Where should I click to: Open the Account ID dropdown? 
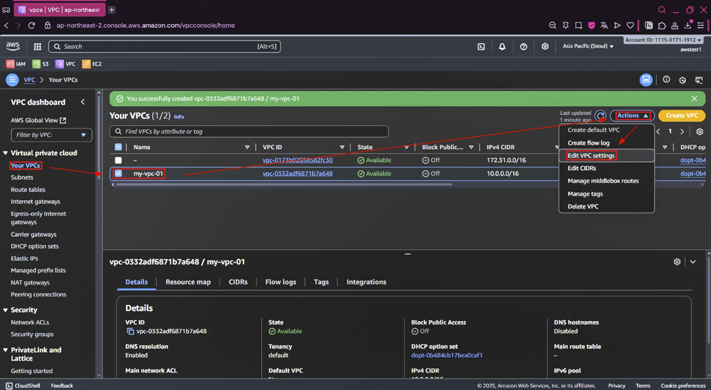[663, 40]
